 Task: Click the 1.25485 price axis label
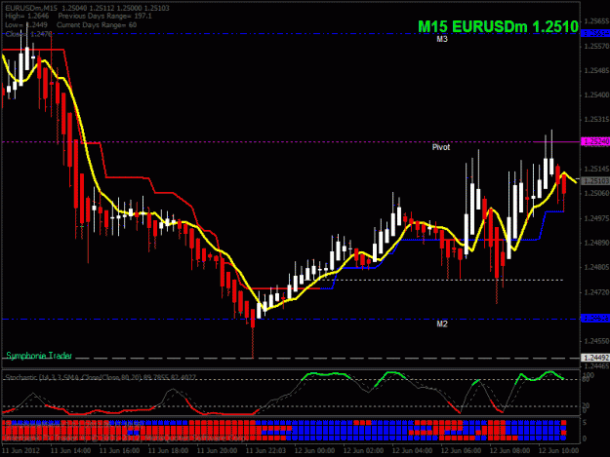coord(596,71)
